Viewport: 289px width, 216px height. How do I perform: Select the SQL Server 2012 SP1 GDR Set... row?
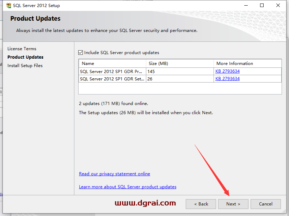coord(180,79)
